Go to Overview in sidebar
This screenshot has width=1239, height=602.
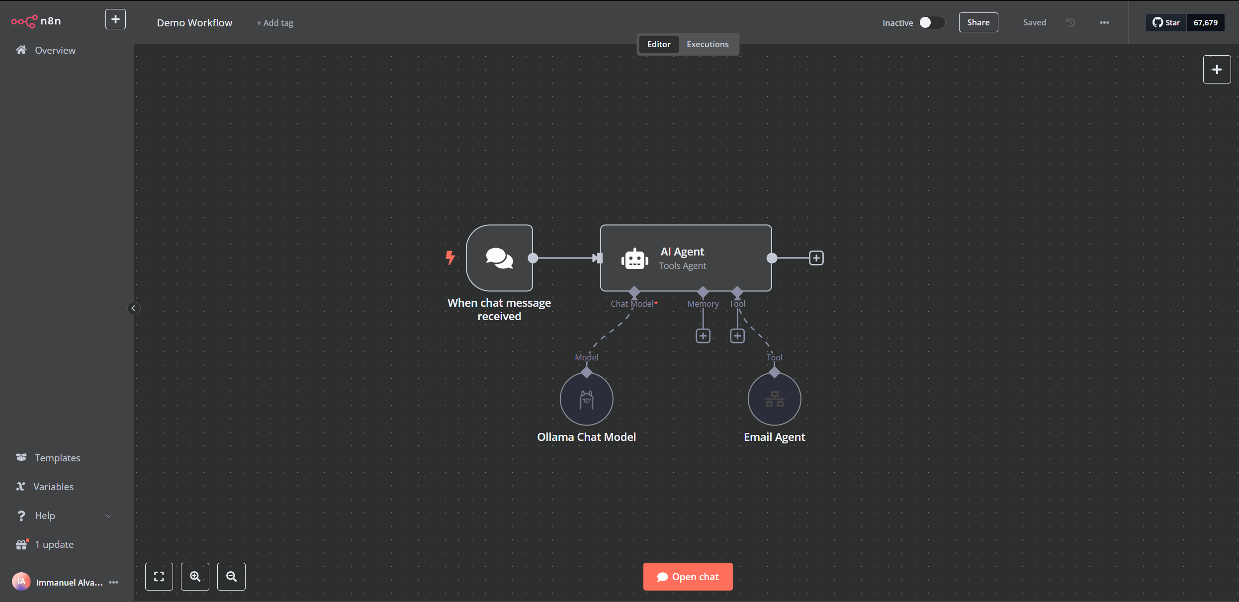tap(55, 50)
